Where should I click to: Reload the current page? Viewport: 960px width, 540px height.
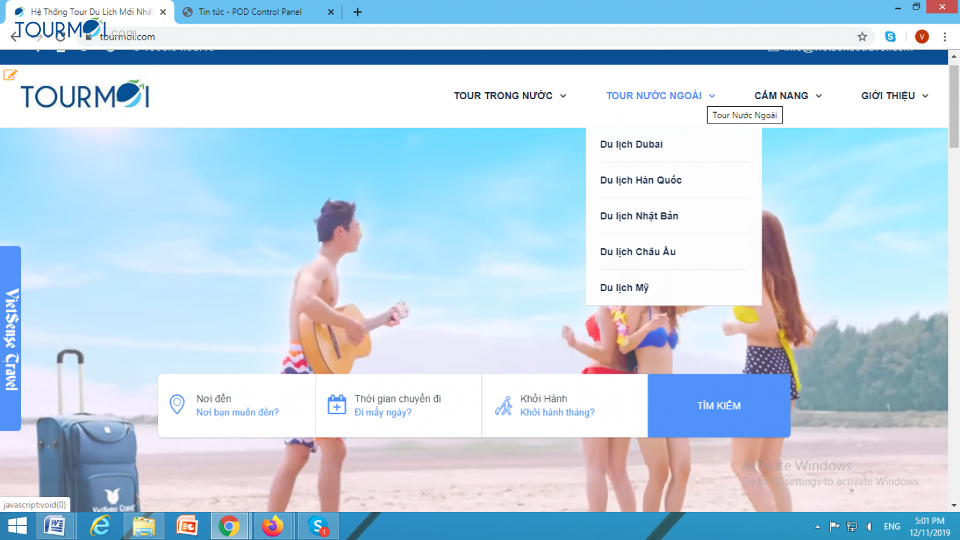pyautogui.click(x=61, y=36)
